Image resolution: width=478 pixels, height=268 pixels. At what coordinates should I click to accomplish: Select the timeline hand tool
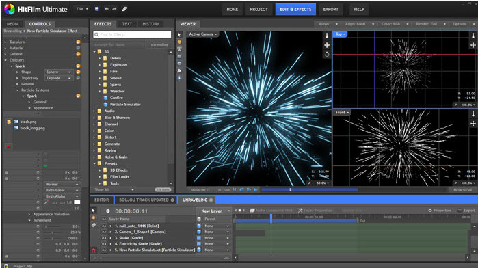[x=94, y=217]
